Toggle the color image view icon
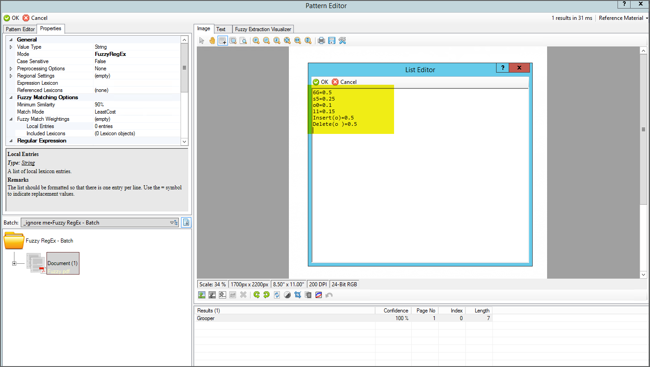650x367 pixels. 202,295
